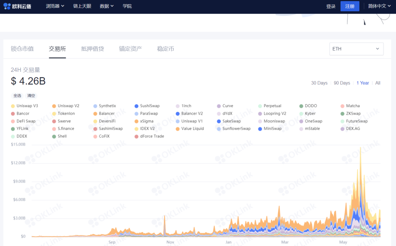Switch to the 锁仓市值 tab
The width and height of the screenshot is (396, 246).
pos(22,48)
